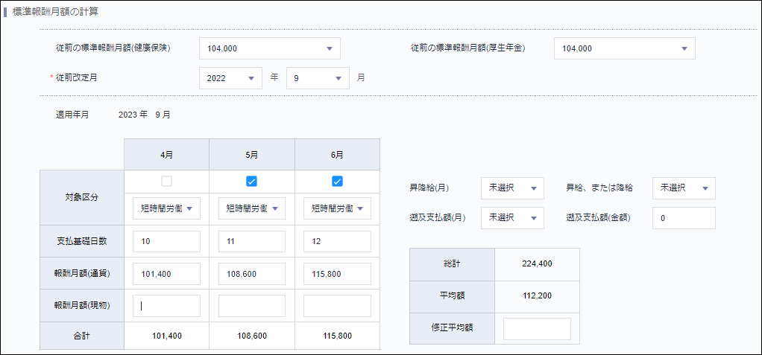Open the 昇給、または降給 dropdown

point(683,188)
